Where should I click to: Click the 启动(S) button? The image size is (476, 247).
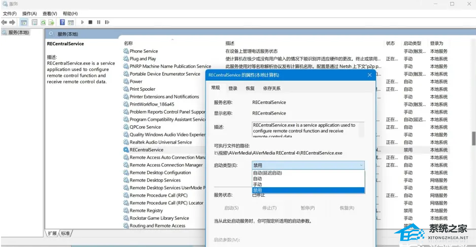tap(231, 208)
